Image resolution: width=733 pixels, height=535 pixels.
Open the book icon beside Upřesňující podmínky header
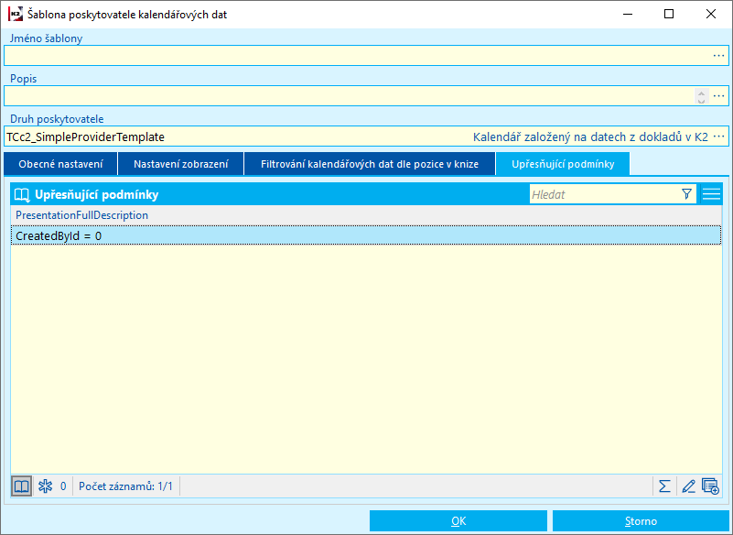[x=22, y=195]
